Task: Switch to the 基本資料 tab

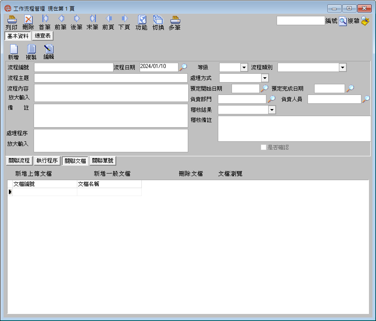Action: [18, 36]
